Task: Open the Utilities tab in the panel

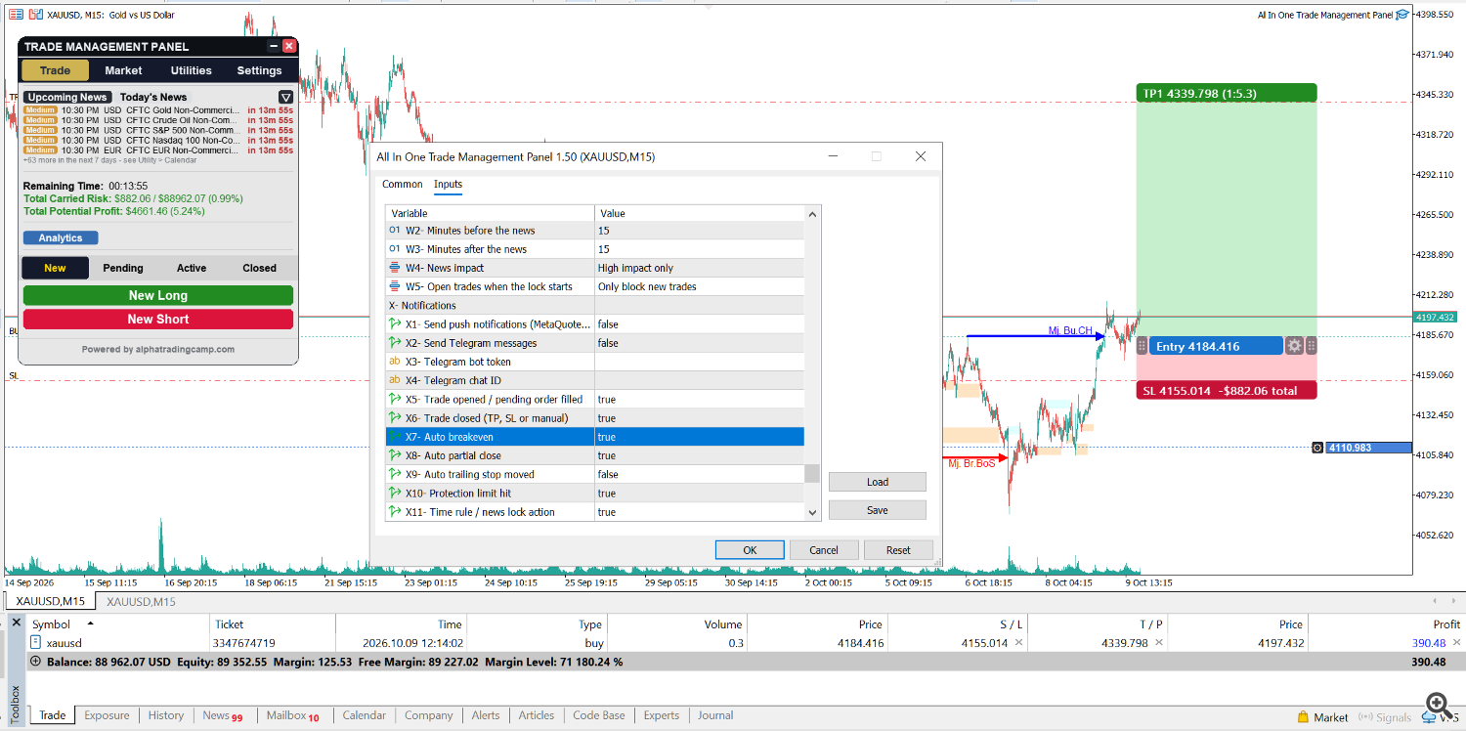Action: (x=192, y=70)
